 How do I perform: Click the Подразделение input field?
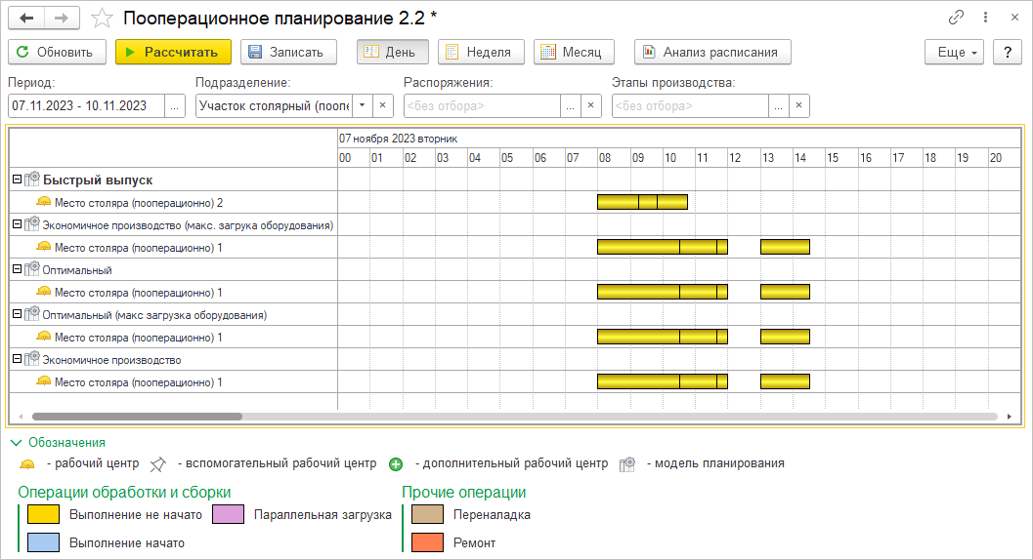click(x=274, y=106)
